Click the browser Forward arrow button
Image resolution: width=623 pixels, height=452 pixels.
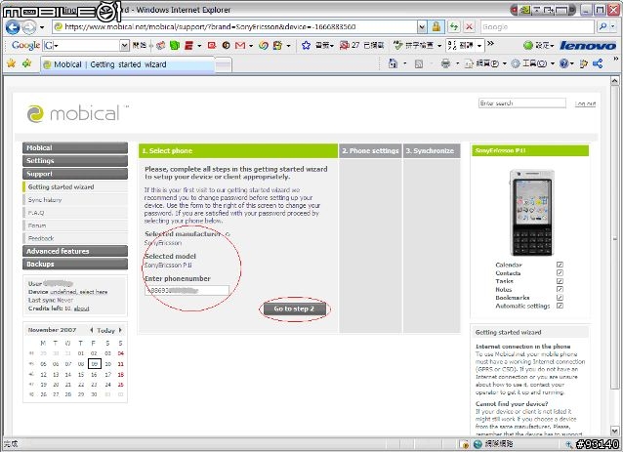click(x=28, y=27)
